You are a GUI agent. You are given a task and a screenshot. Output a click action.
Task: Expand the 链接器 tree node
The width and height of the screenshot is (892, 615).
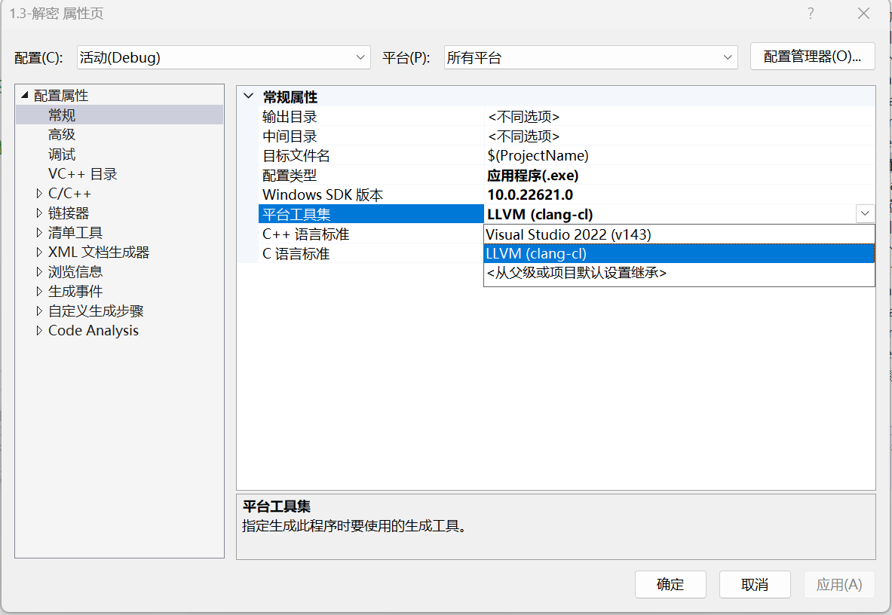(x=39, y=213)
